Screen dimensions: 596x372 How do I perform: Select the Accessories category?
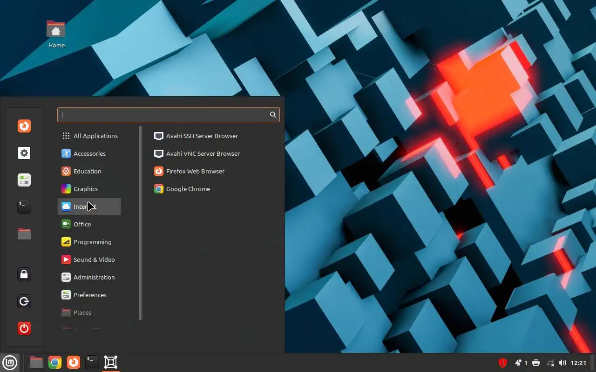coord(89,153)
